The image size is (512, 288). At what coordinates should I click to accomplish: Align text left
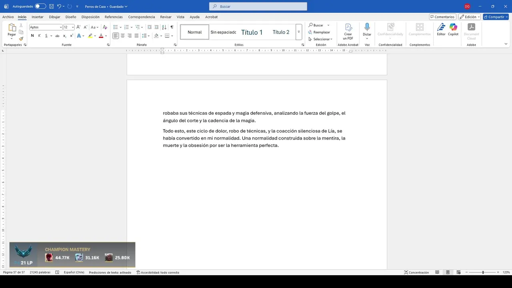(116, 36)
